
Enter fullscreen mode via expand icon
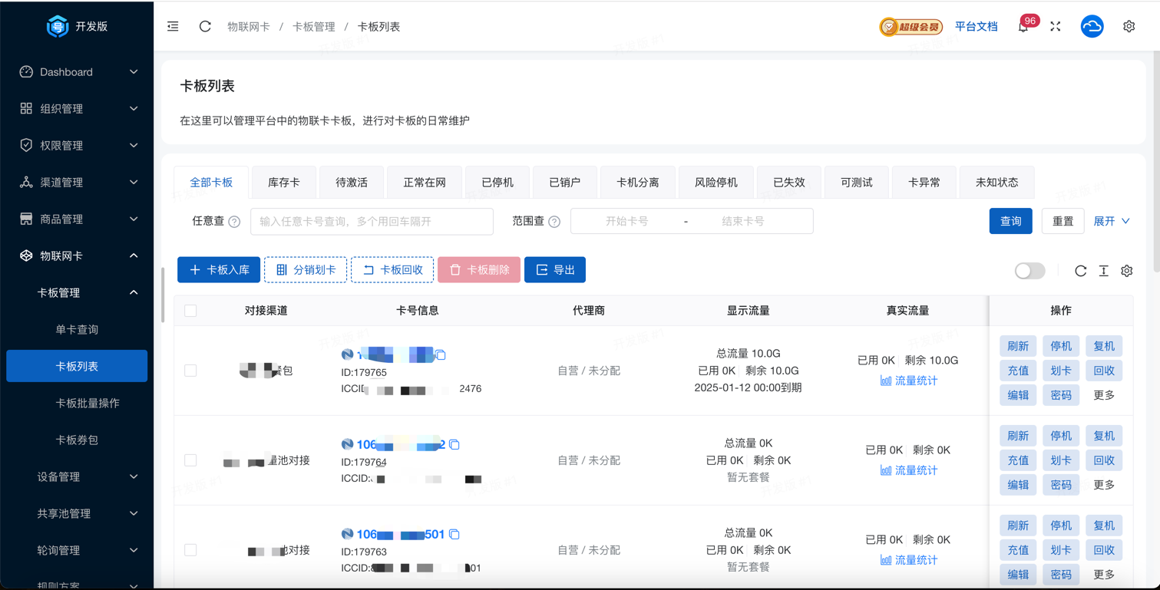coord(1056,26)
